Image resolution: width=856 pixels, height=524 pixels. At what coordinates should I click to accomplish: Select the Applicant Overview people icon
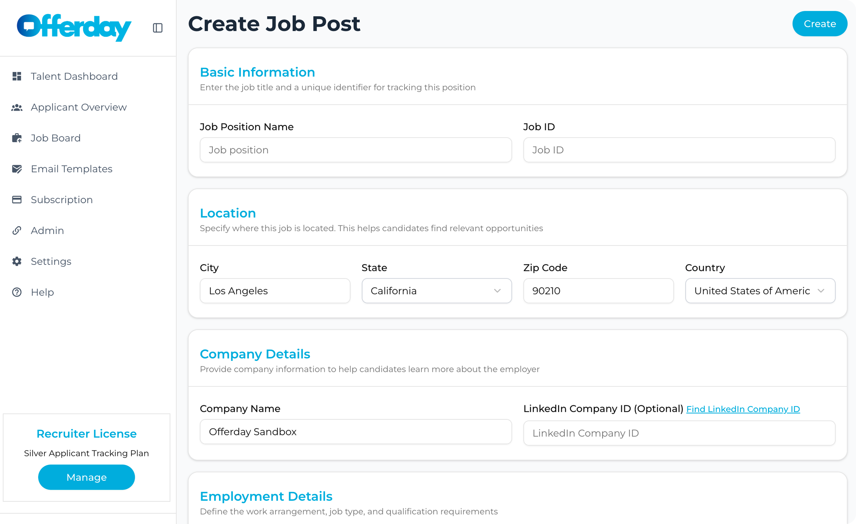17,107
